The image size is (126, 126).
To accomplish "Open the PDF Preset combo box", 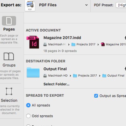I will point(121,5).
